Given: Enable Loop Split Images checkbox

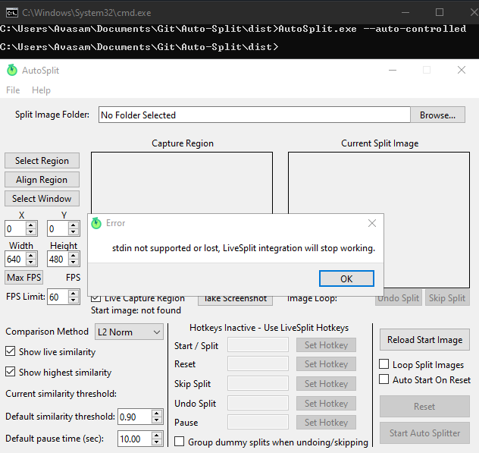Looking at the screenshot, I should [384, 364].
